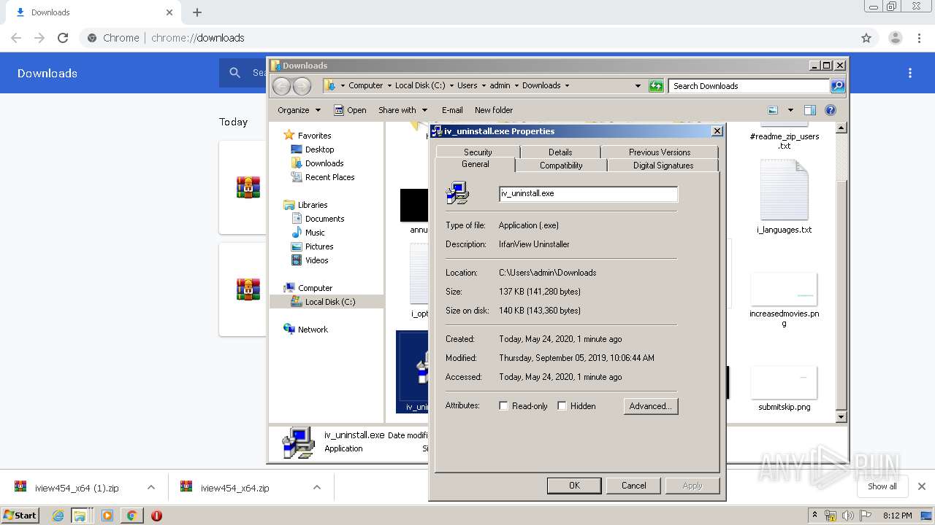Viewport: 935px width, 525px height.
Task: Open the Previous Versions tab
Action: coord(660,152)
